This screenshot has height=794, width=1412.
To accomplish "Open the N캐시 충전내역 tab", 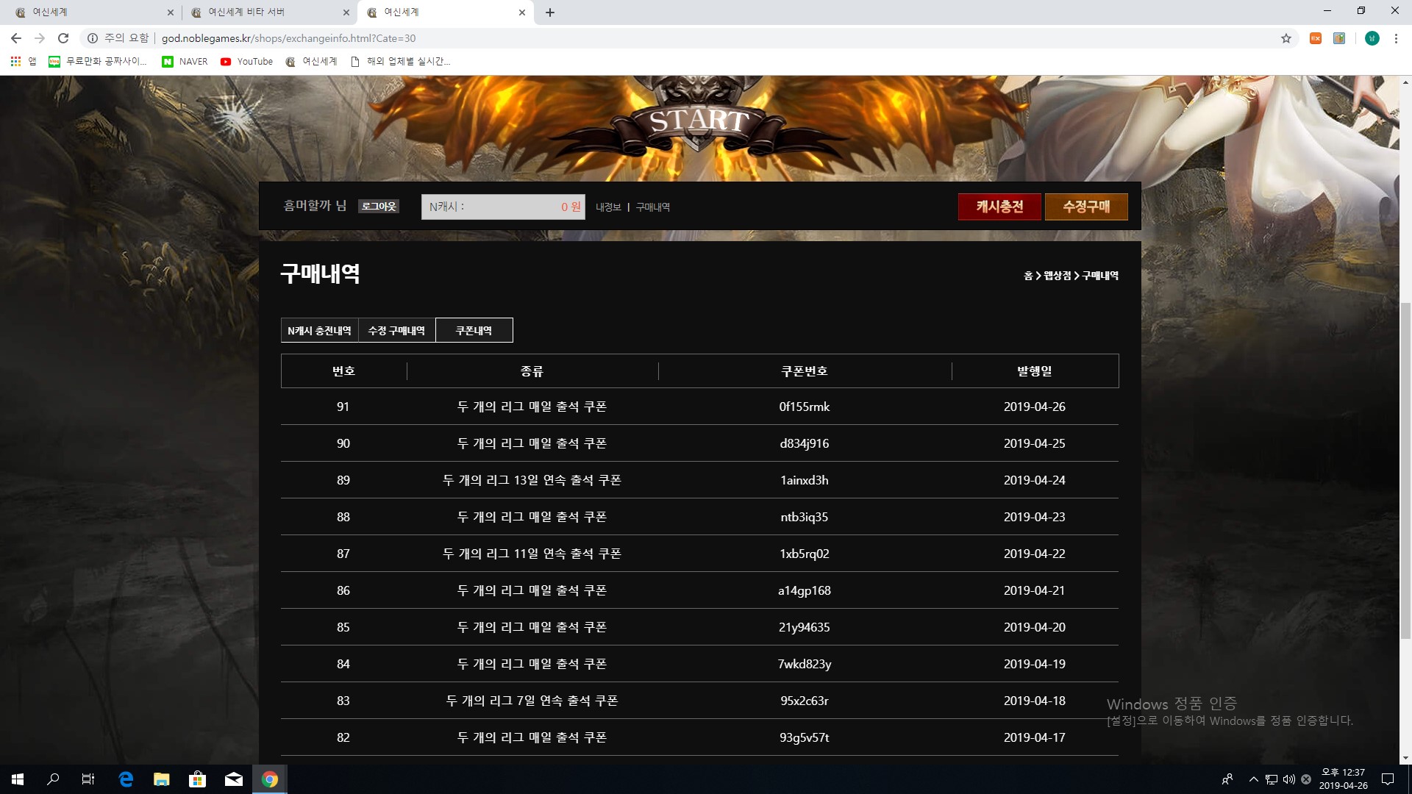I will 319,330.
